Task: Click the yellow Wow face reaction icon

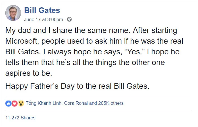Action: tap(21, 103)
